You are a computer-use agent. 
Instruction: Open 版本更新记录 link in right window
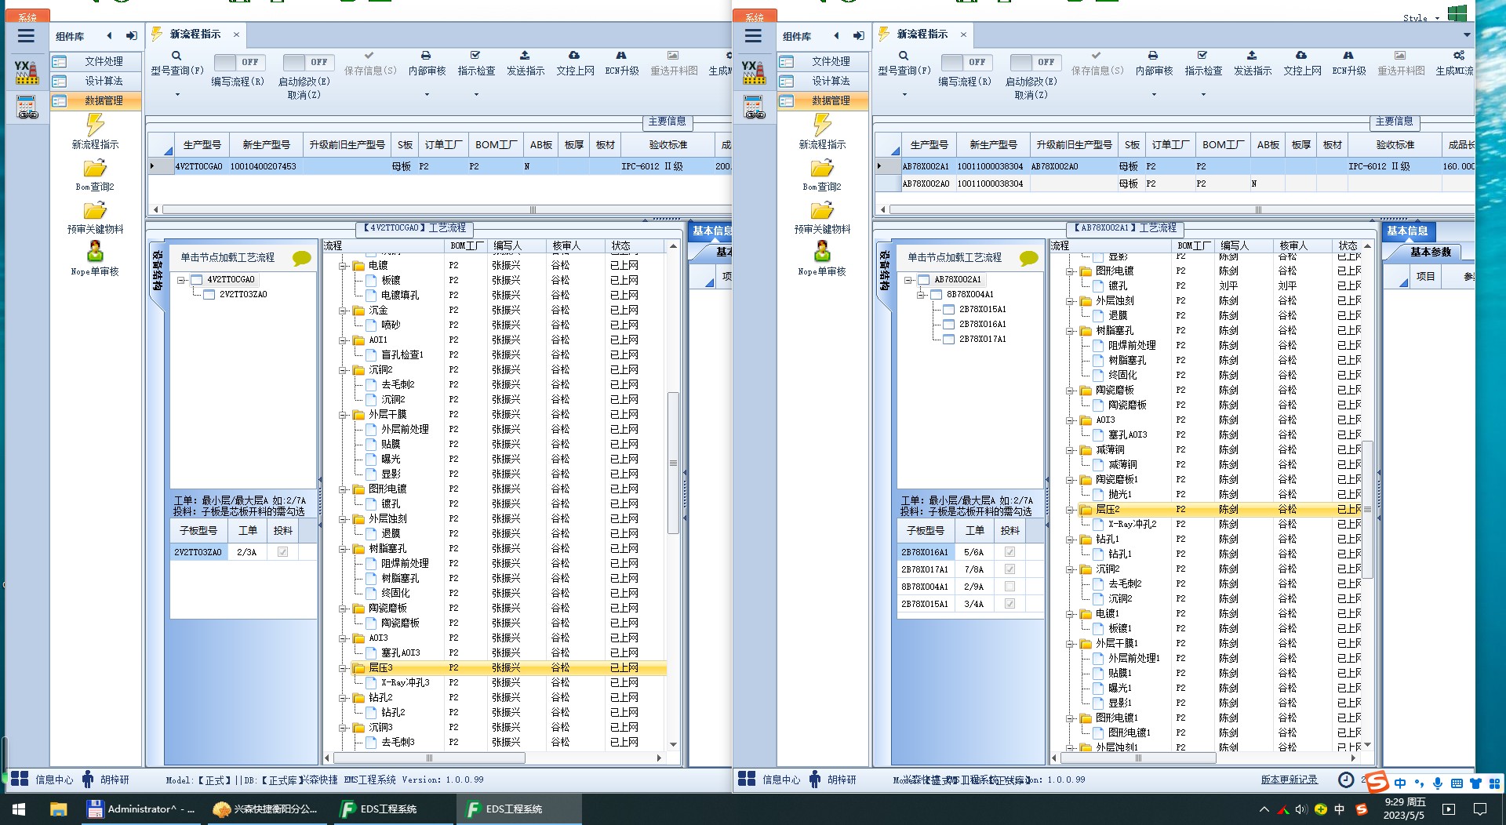pyautogui.click(x=1290, y=780)
